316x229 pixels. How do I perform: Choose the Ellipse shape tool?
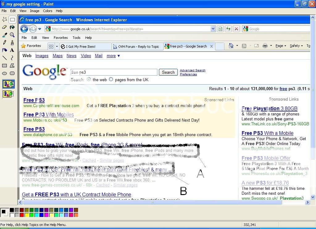point(4,73)
